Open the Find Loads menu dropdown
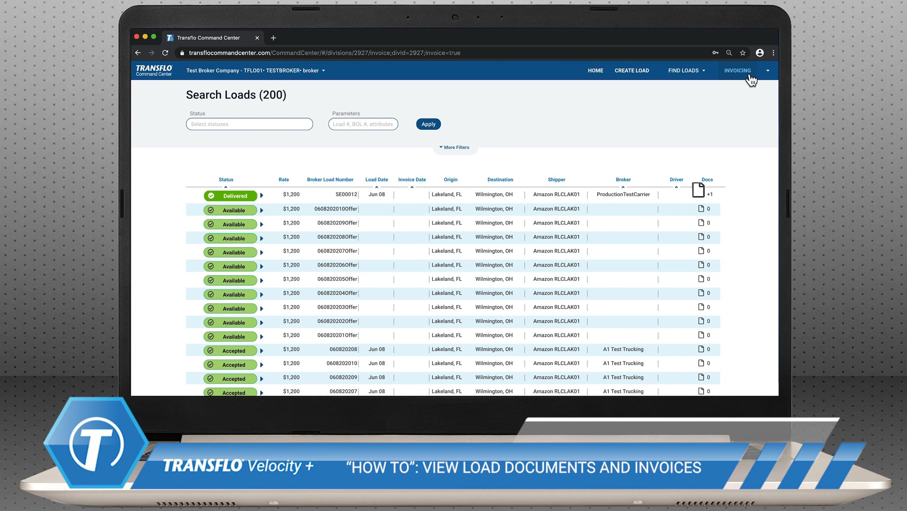The image size is (907, 511). 686,71
